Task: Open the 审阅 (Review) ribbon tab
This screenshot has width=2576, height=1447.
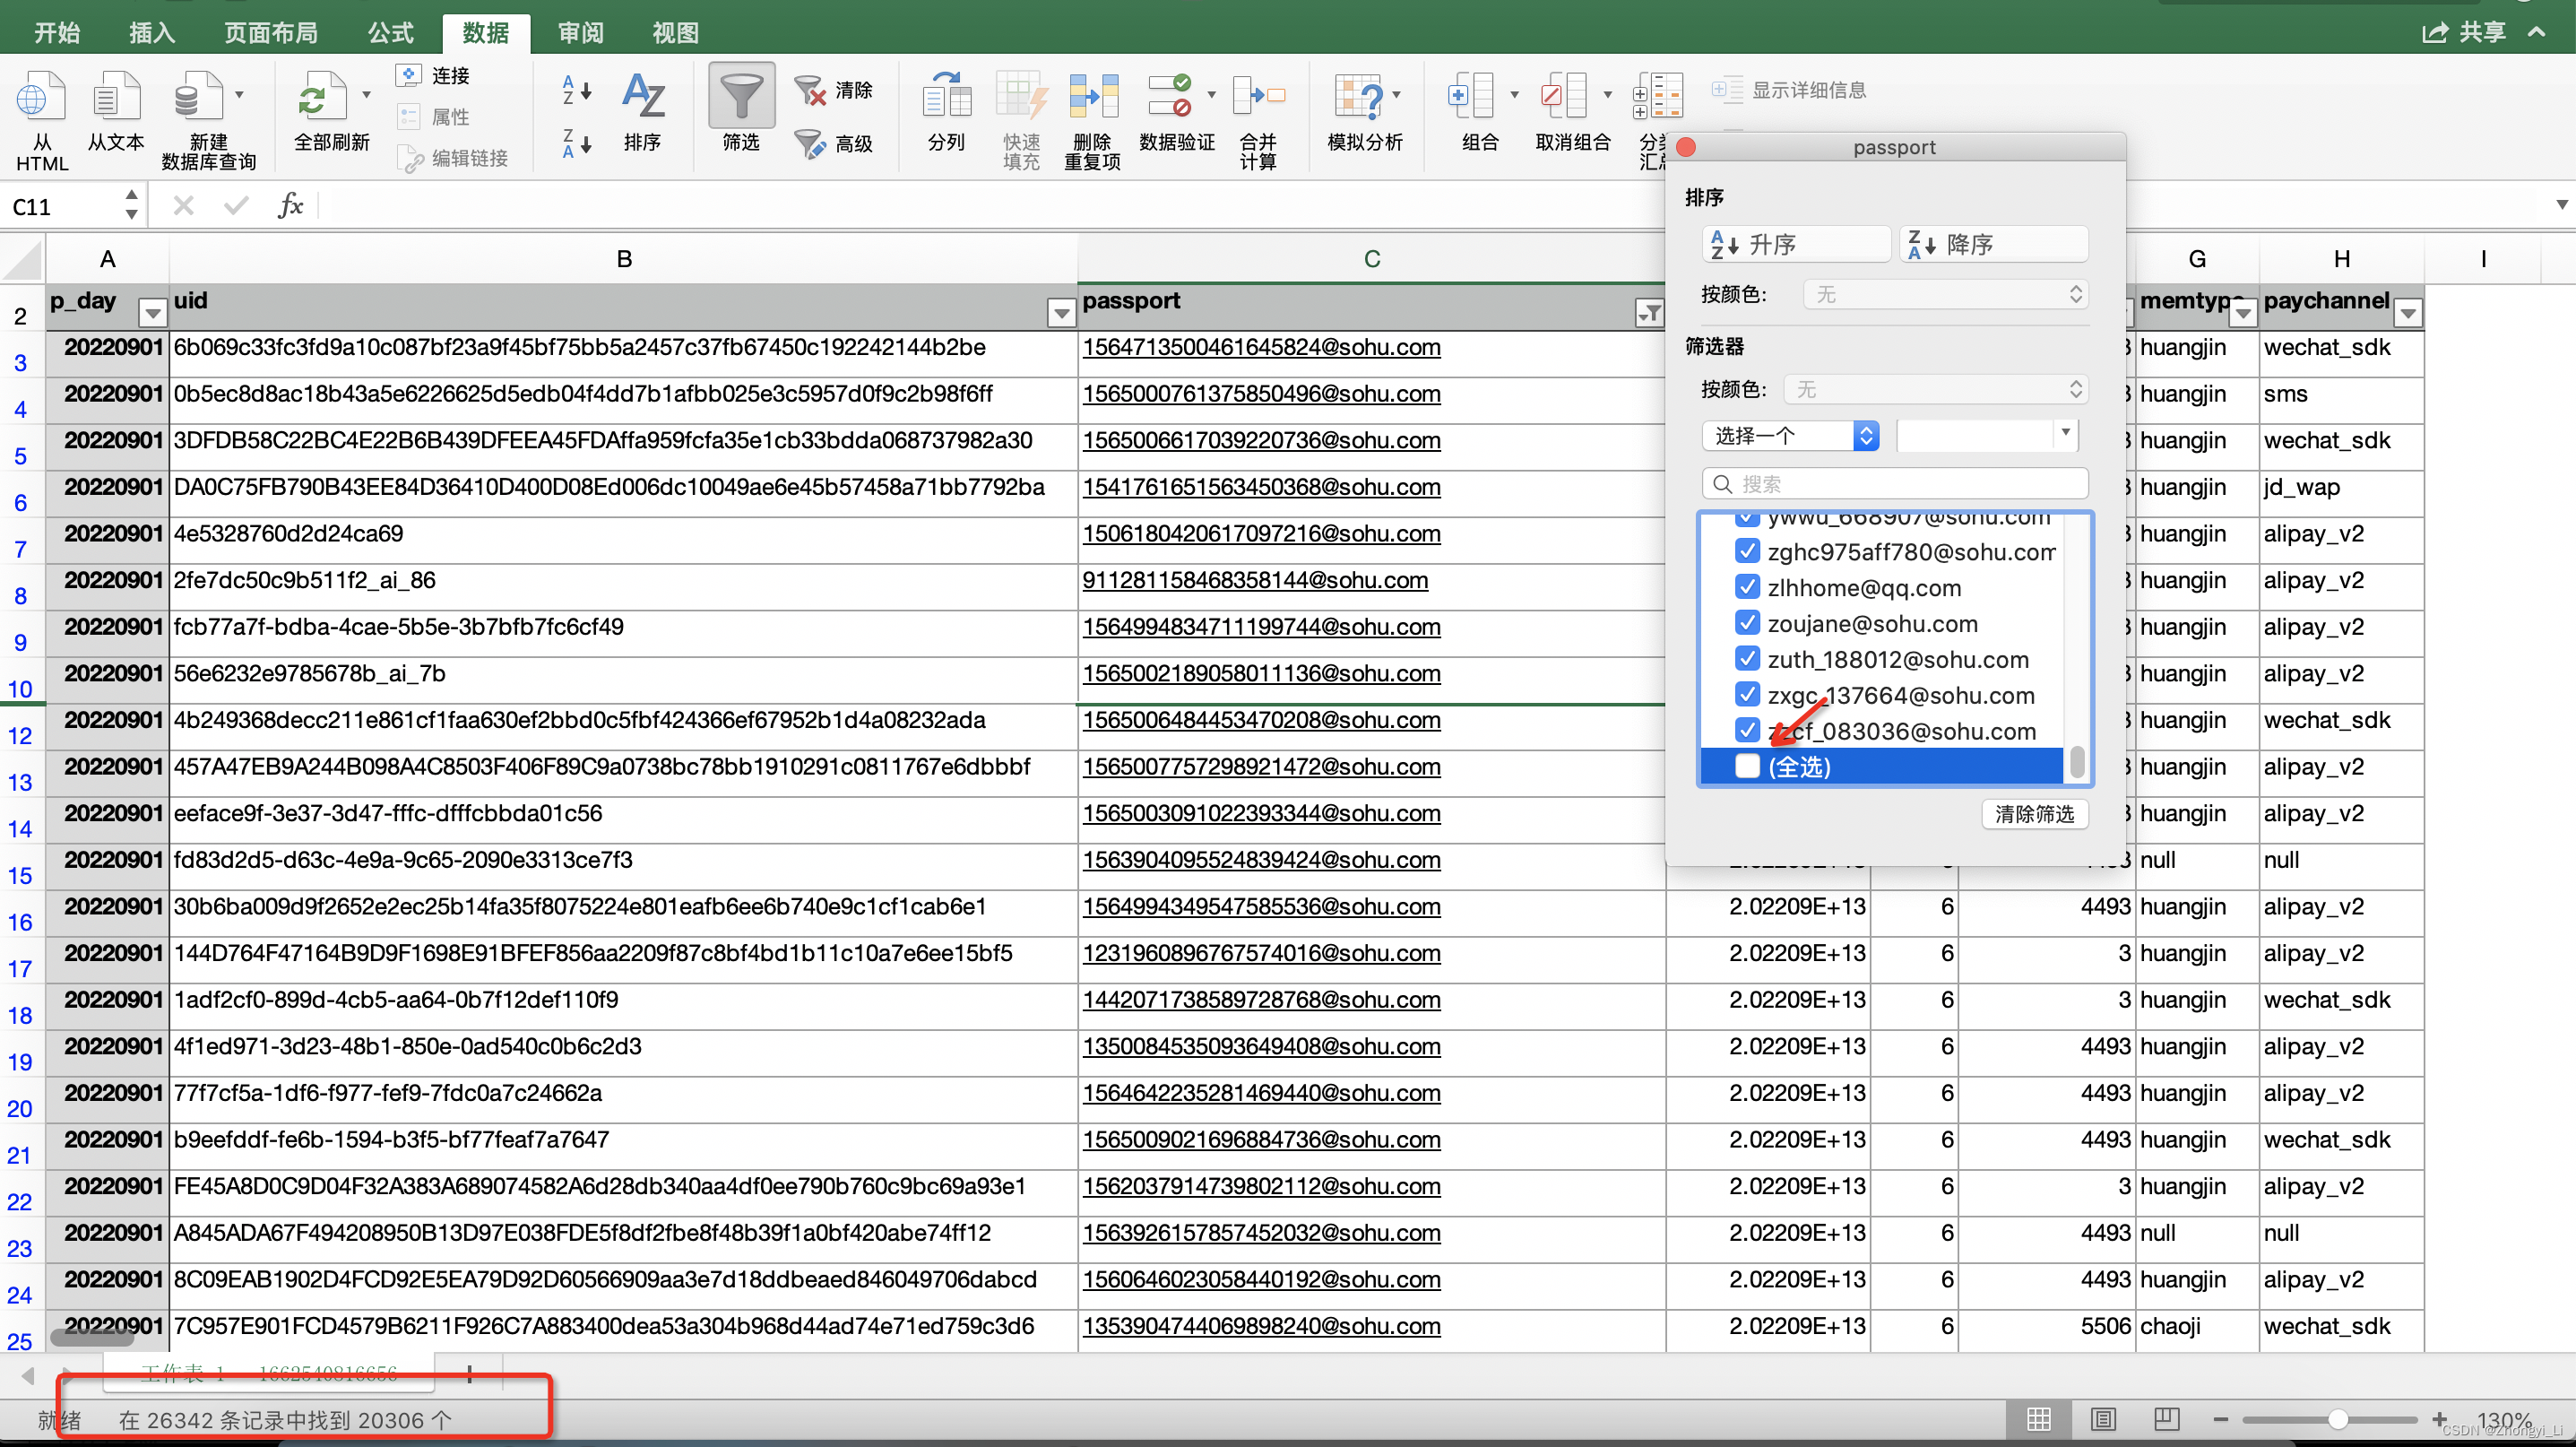Action: pos(580,33)
